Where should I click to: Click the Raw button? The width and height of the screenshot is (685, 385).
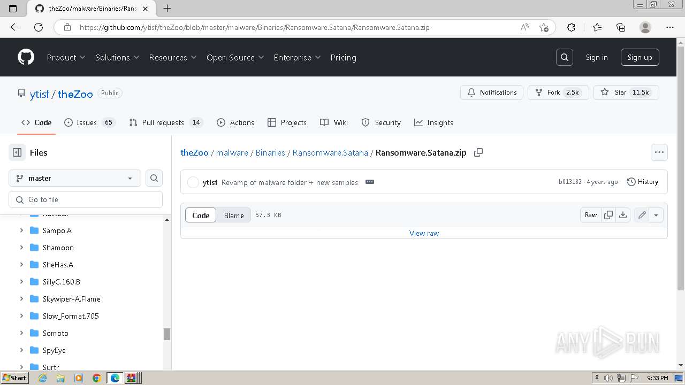point(591,215)
